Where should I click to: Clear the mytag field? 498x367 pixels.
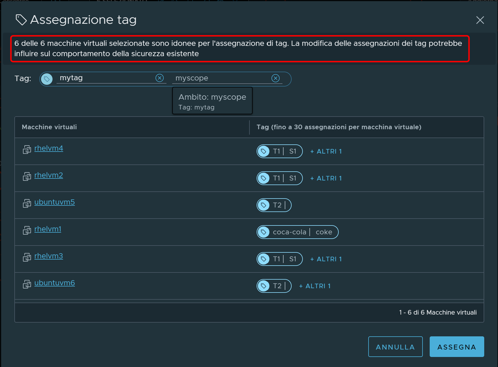coord(160,78)
